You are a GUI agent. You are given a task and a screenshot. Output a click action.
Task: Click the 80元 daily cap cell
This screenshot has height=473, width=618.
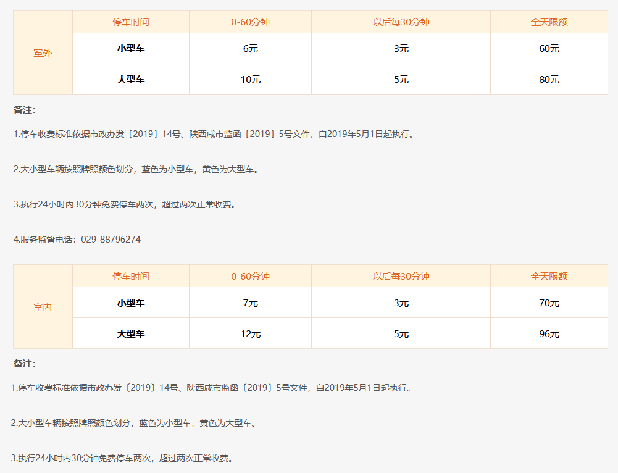pos(549,79)
